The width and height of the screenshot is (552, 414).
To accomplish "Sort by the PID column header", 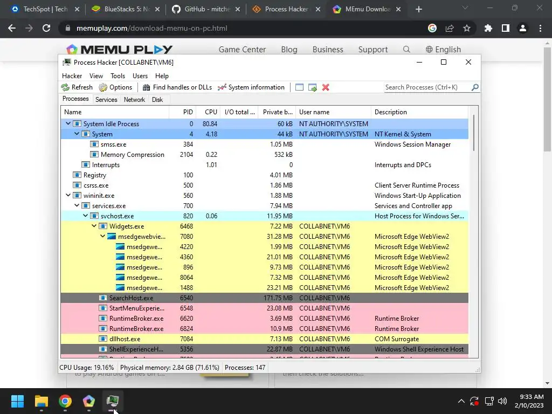I will point(183,112).
